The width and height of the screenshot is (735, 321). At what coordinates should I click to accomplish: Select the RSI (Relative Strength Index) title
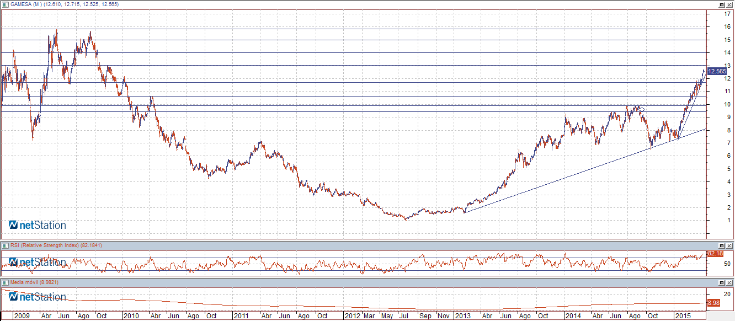click(x=49, y=245)
